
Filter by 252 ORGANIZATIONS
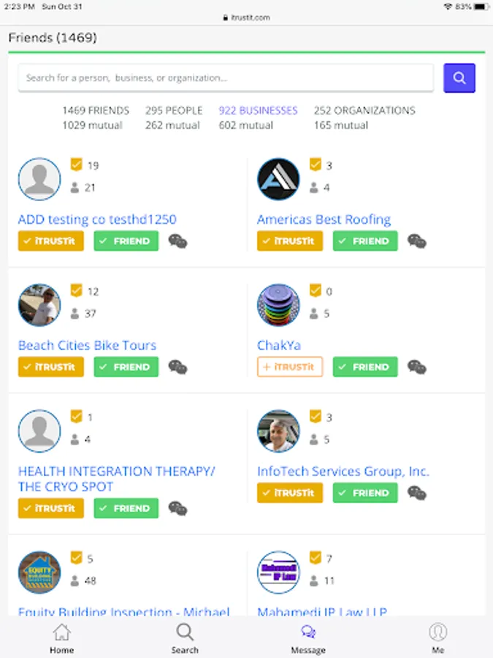click(364, 111)
